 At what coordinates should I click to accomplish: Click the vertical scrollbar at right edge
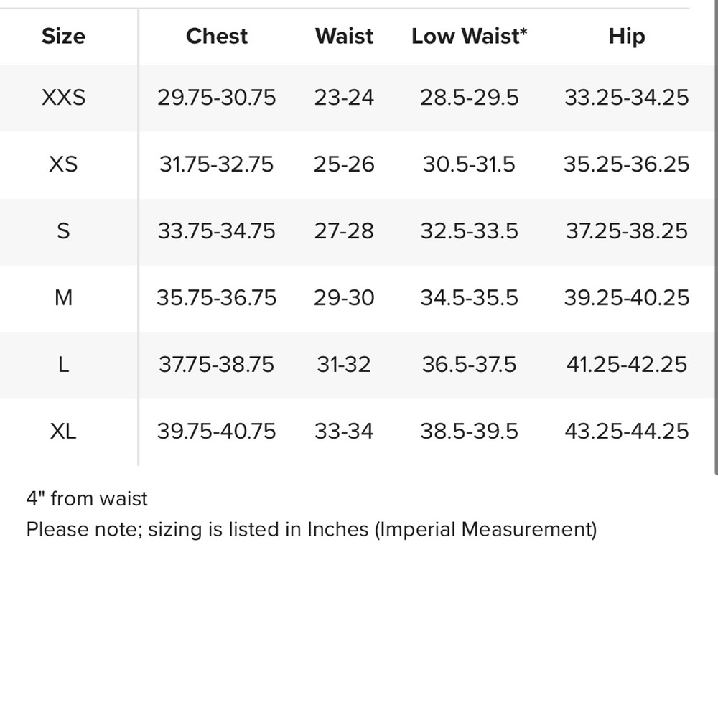click(x=716, y=238)
